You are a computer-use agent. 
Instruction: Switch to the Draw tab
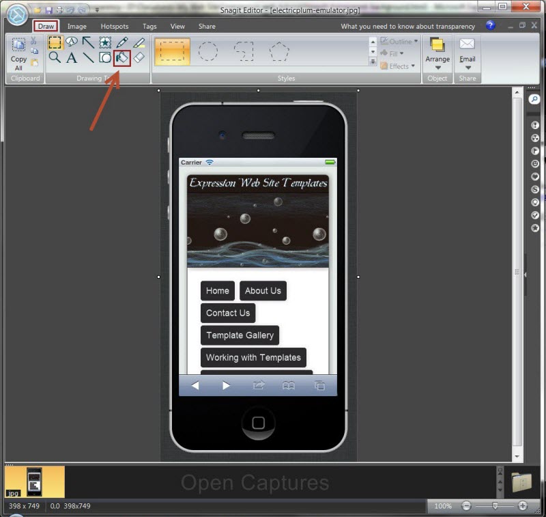click(46, 26)
